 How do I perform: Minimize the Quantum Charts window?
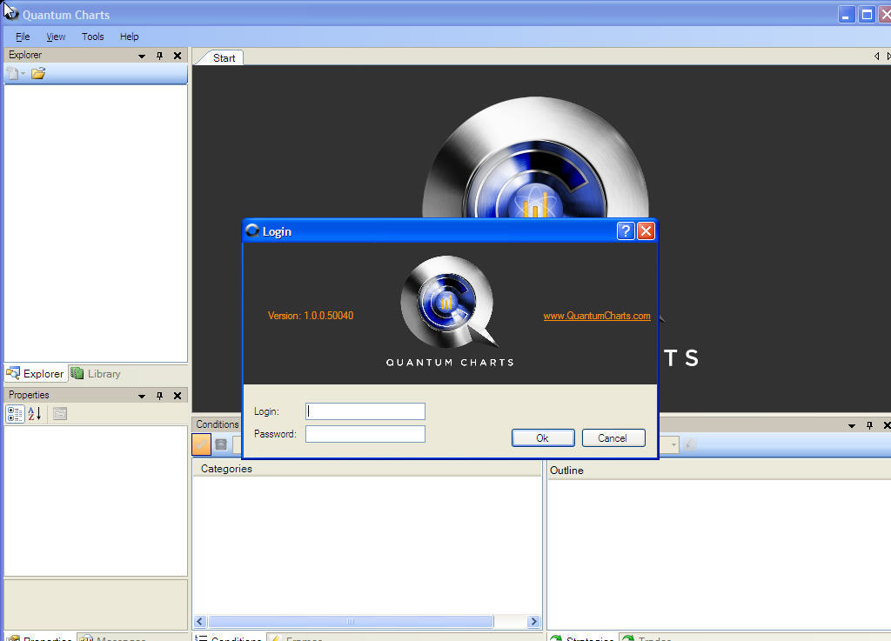pyautogui.click(x=846, y=14)
